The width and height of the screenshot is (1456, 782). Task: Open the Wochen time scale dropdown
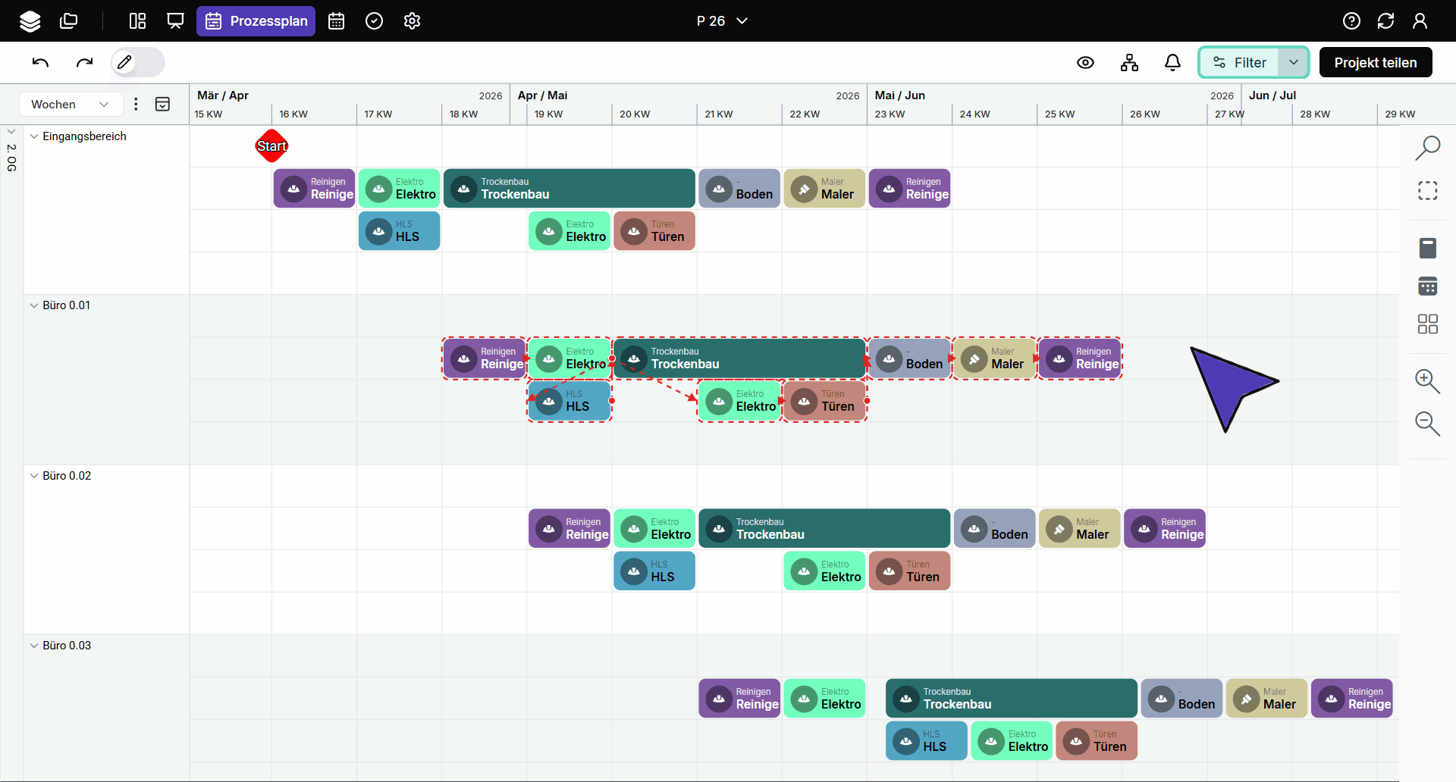[x=70, y=105]
